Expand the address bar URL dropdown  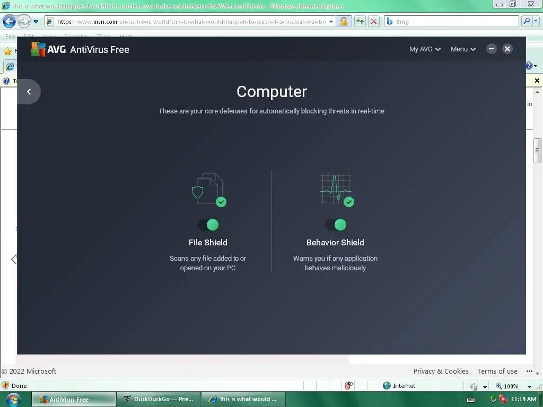click(331, 21)
